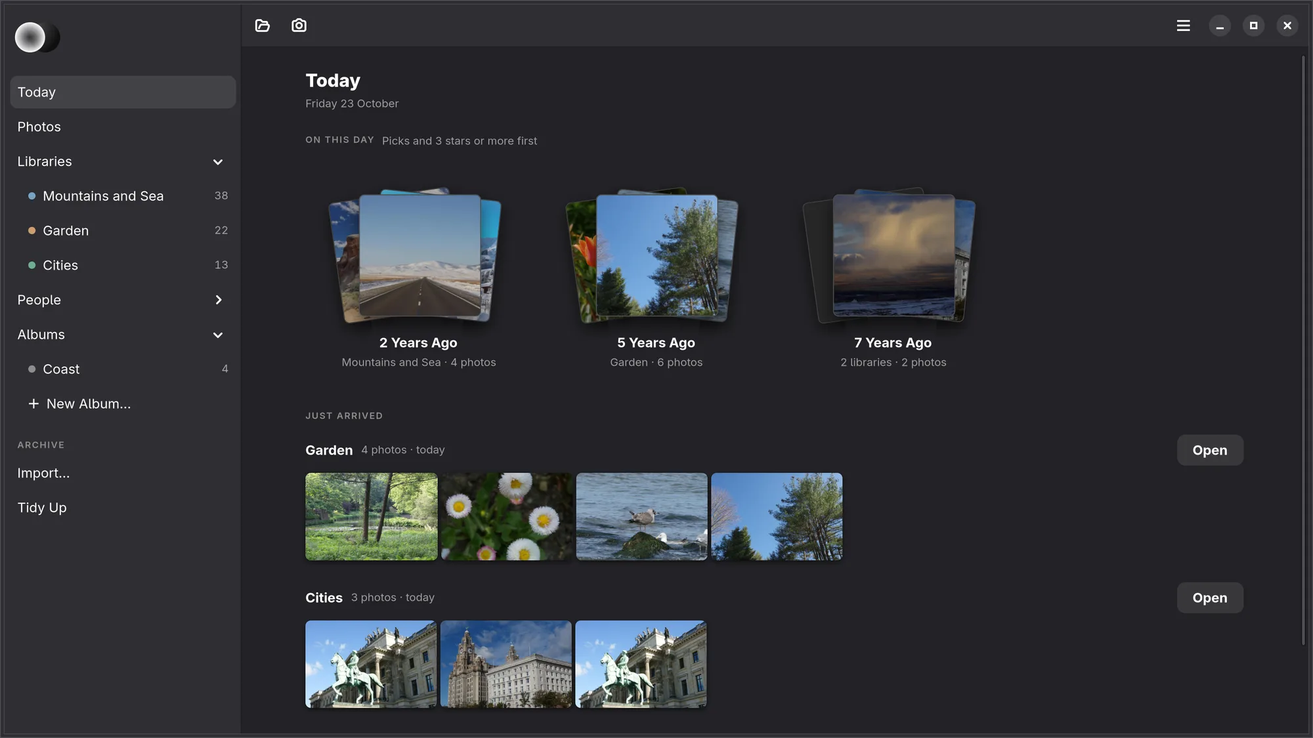Screen dimensions: 1313x738
Task: Expand the People section chevron
Action: point(219,300)
